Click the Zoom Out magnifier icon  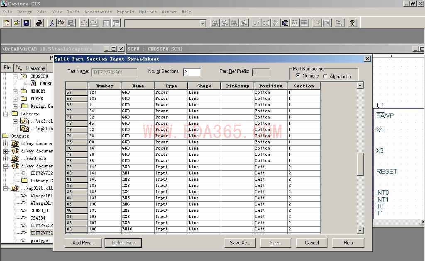pos(225,23)
